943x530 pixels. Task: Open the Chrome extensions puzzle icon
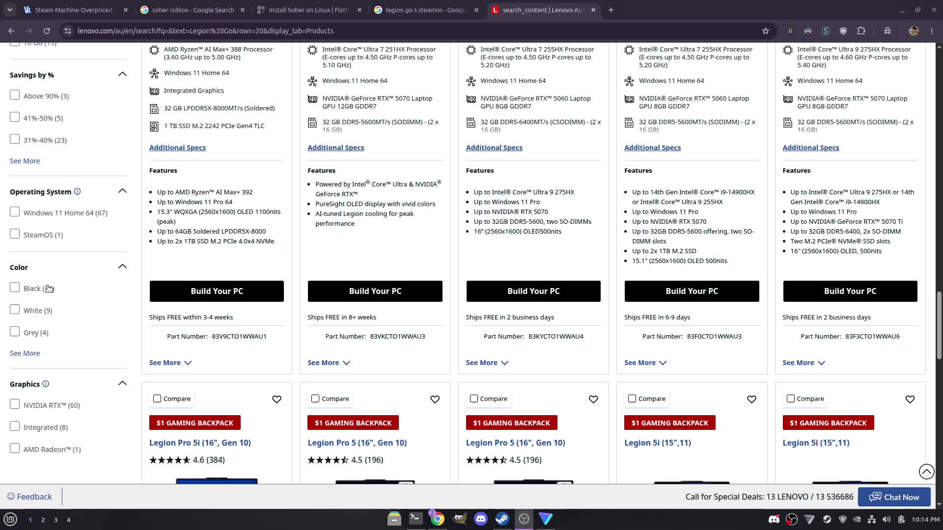click(x=861, y=31)
